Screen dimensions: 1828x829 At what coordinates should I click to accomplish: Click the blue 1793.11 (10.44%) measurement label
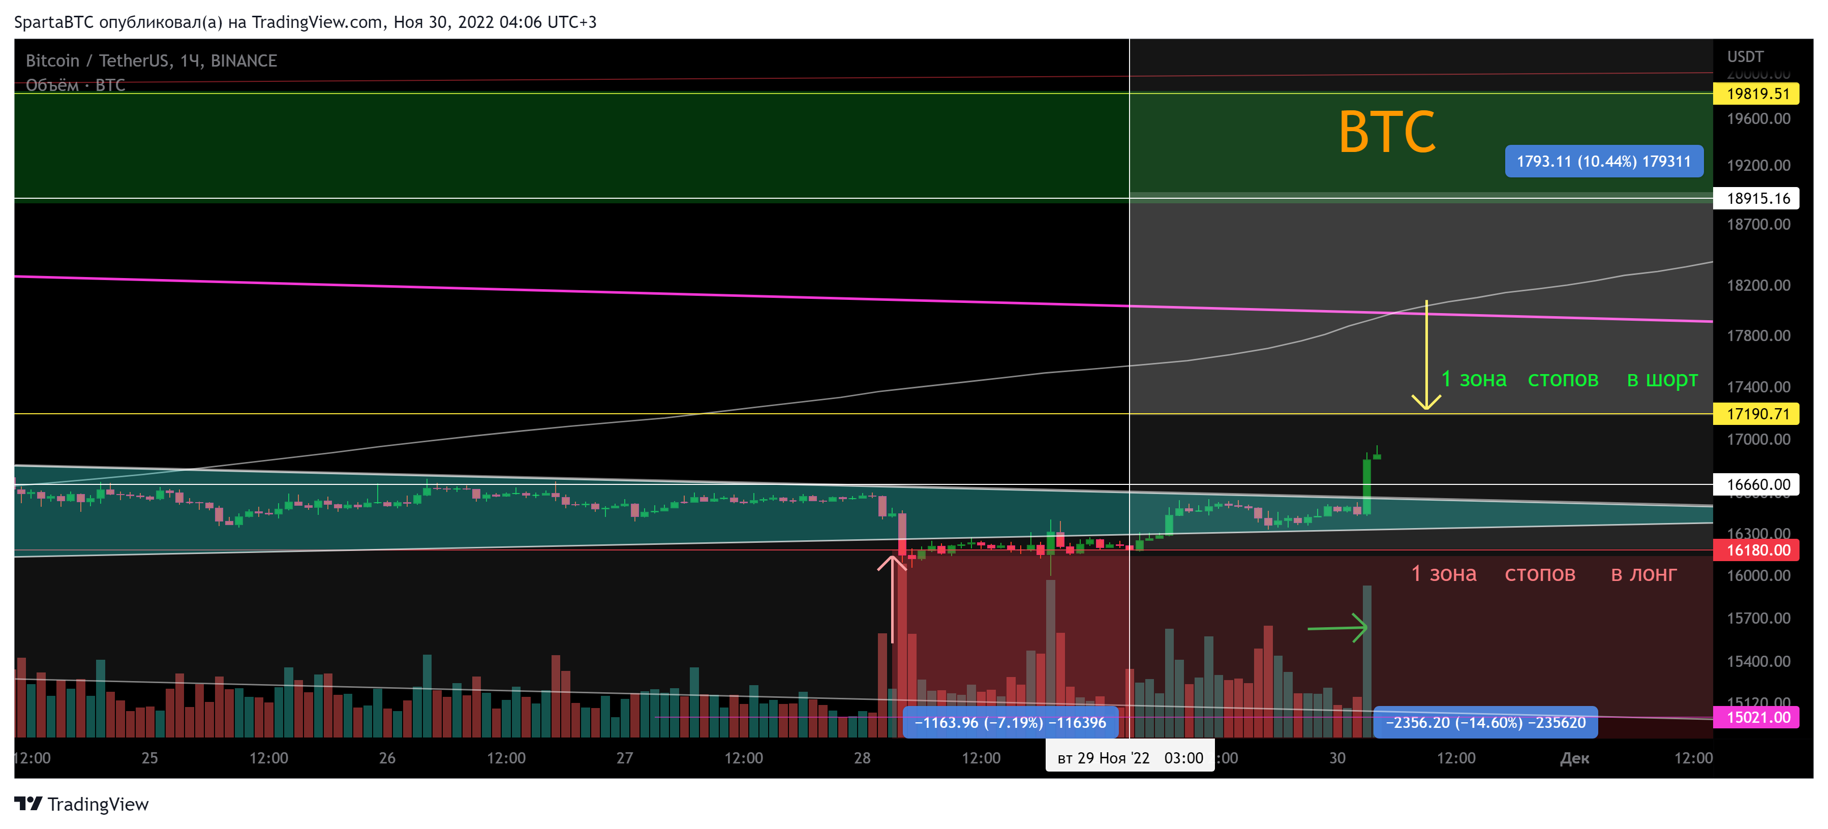1604,161
